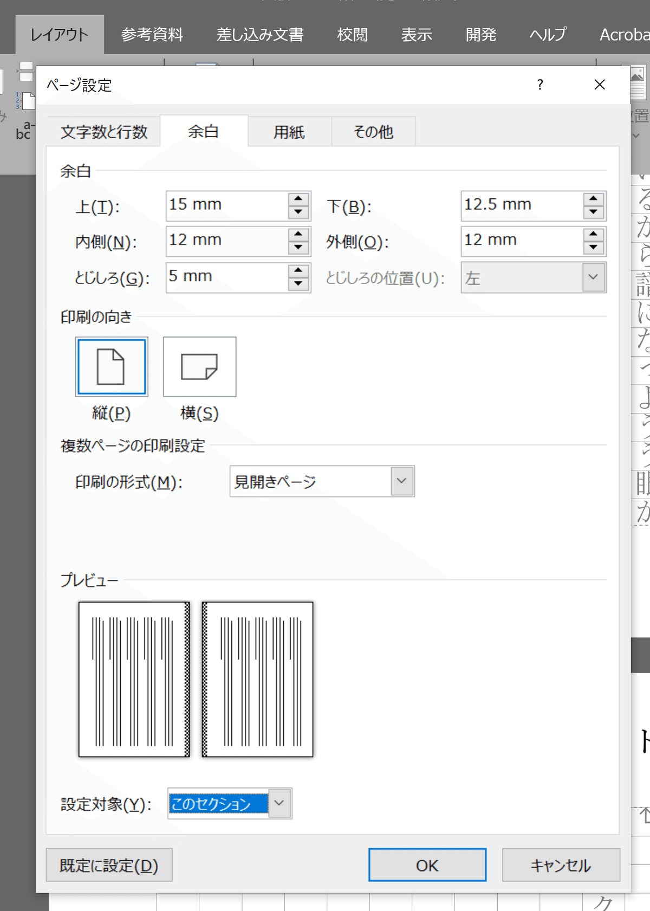The width and height of the screenshot is (650, 911).
Task: Open the レイアウト ribbon tab
Action: pyautogui.click(x=60, y=35)
